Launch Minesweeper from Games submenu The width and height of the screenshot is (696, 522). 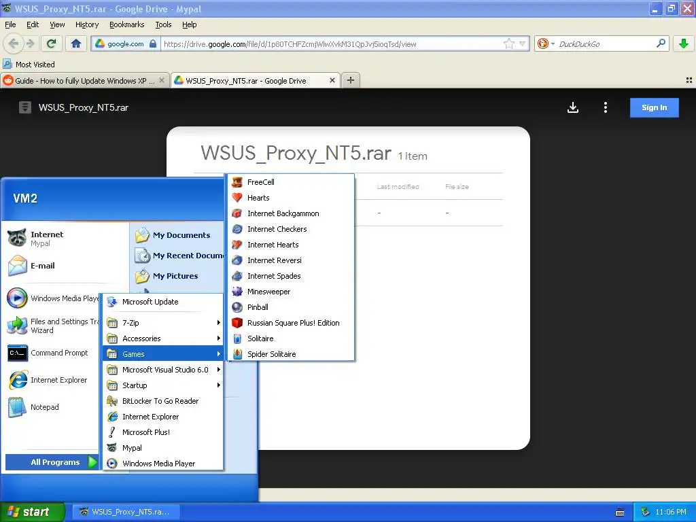[x=291, y=292]
